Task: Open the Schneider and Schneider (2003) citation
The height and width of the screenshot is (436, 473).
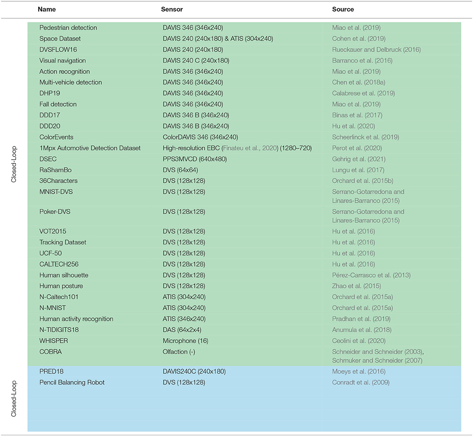Action: (377, 352)
